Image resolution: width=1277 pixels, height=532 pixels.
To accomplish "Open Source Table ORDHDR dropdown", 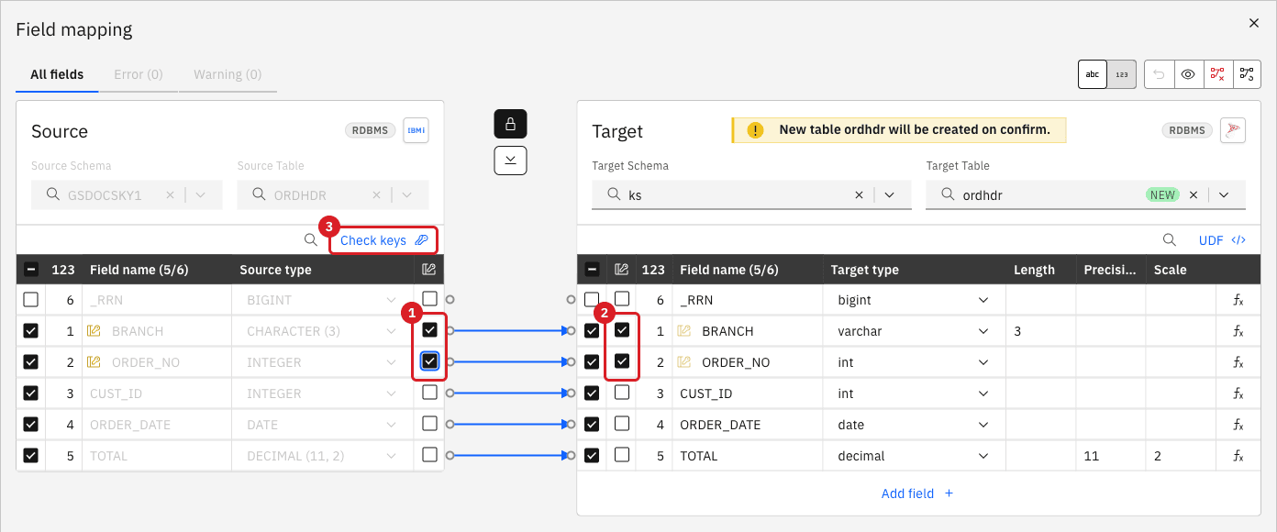I will coord(406,194).
